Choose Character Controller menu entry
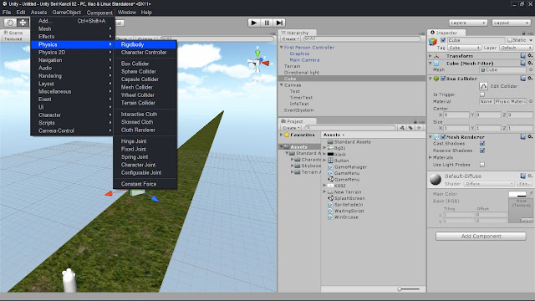The height and width of the screenshot is (301, 535). point(145,52)
